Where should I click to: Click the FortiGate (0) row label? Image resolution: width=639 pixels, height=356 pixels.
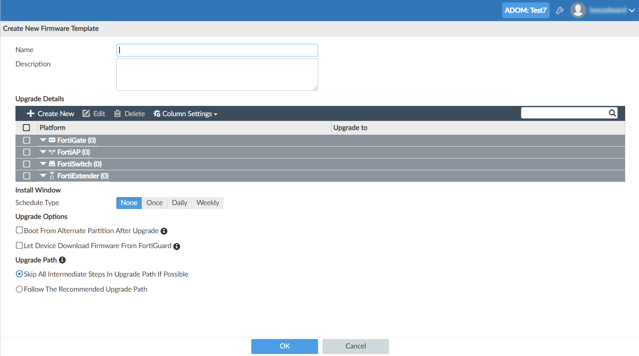[x=76, y=140]
